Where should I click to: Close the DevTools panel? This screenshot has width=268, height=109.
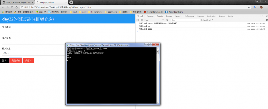coord(266,16)
